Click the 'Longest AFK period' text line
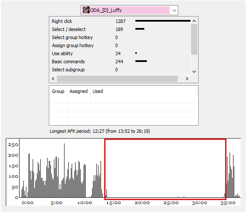The image size is (247, 213). [x=100, y=131]
